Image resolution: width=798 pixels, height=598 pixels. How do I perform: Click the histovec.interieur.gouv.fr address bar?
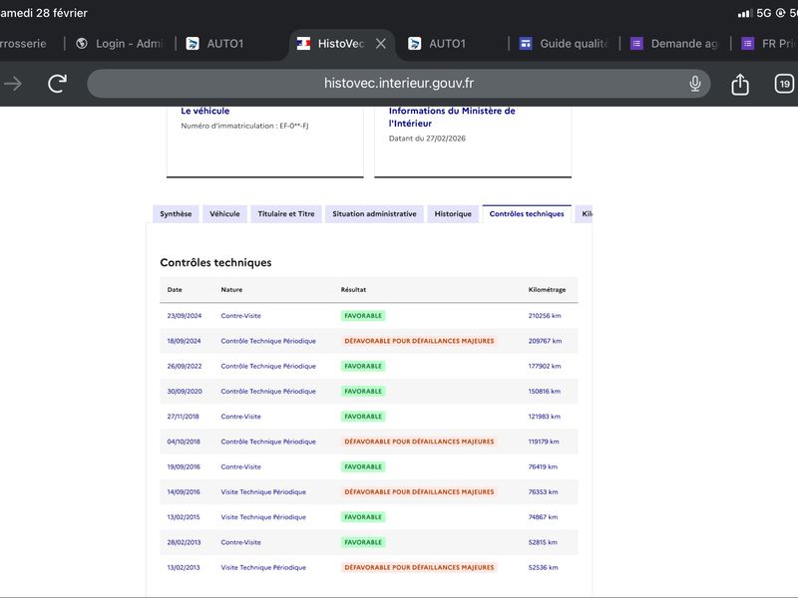399,84
